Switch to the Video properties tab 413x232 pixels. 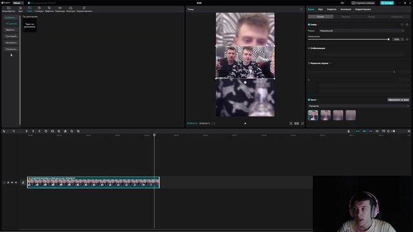(x=311, y=9)
